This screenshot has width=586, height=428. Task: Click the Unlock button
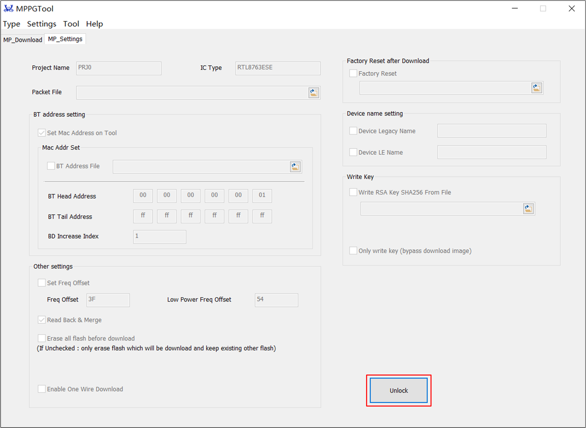pyautogui.click(x=398, y=391)
